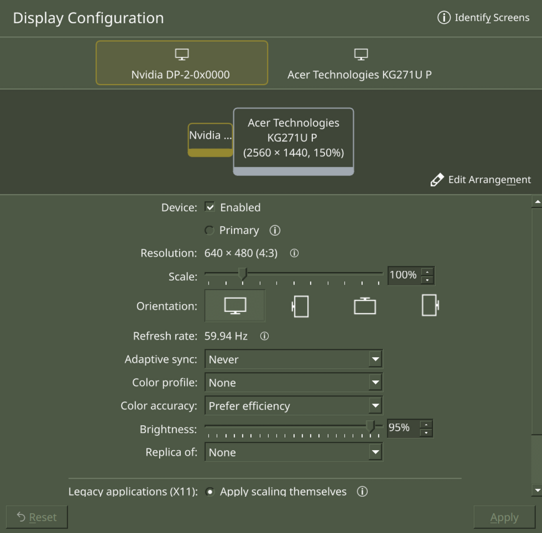The width and height of the screenshot is (542, 533).
Task: Click the Identify Screens button
Action: tap(483, 17)
